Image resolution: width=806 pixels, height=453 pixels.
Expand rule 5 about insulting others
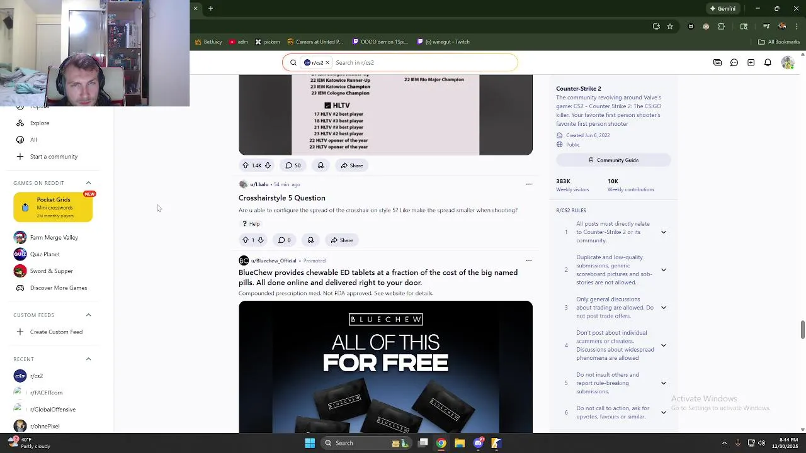click(x=663, y=383)
